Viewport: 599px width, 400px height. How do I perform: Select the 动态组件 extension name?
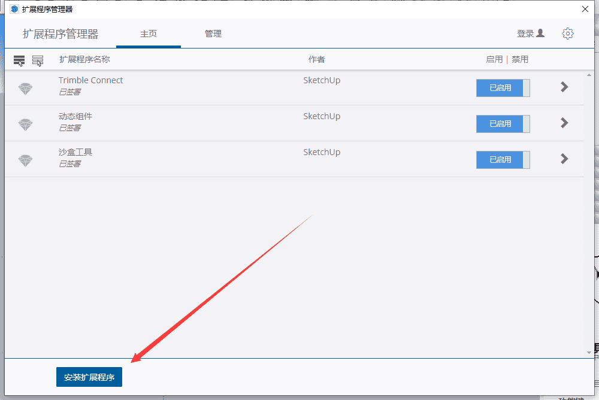[x=75, y=116]
